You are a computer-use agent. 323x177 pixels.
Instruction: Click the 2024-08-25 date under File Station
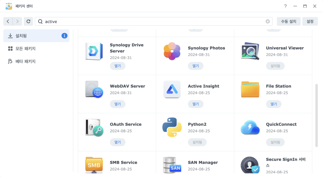tap(277, 93)
